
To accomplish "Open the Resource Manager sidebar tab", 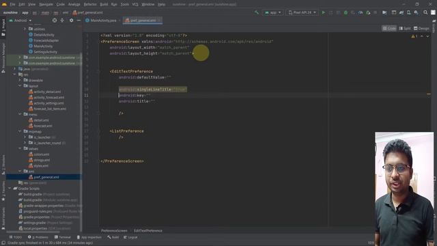I will (3, 57).
